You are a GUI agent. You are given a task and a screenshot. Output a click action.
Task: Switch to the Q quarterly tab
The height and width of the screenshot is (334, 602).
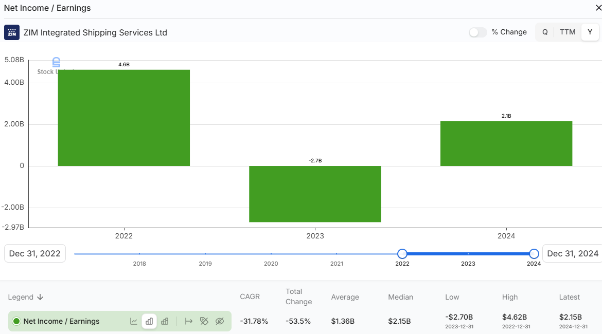[545, 32]
